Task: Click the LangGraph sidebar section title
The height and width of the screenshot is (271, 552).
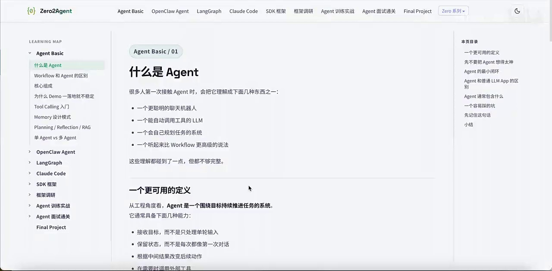Action: pos(49,163)
